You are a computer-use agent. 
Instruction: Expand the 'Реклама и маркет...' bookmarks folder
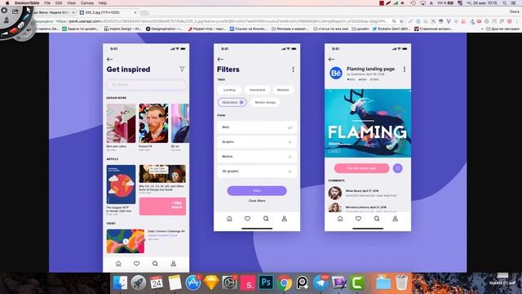[290, 29]
